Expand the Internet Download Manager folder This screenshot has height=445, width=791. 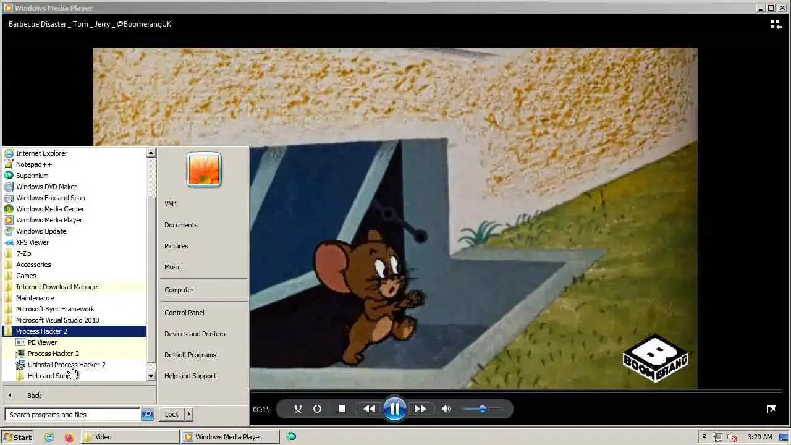[x=75, y=287]
